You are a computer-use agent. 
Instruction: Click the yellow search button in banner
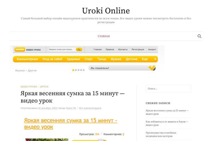79,49
